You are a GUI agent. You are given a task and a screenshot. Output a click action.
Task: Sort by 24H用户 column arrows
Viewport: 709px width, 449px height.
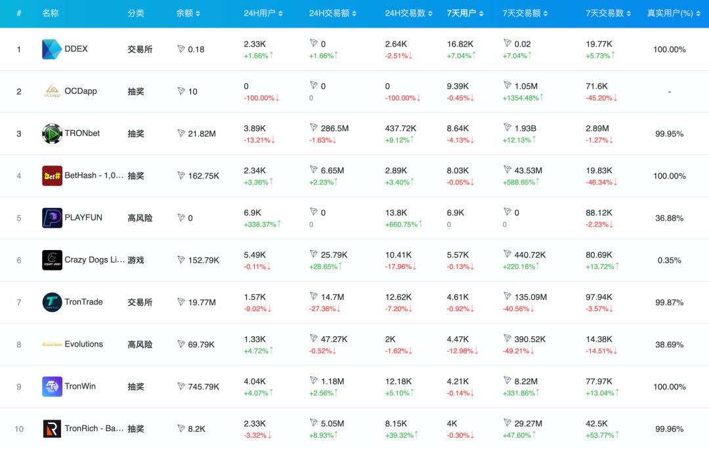click(280, 14)
